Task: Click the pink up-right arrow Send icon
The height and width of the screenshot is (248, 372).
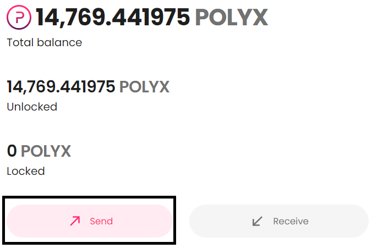Action: click(75, 221)
